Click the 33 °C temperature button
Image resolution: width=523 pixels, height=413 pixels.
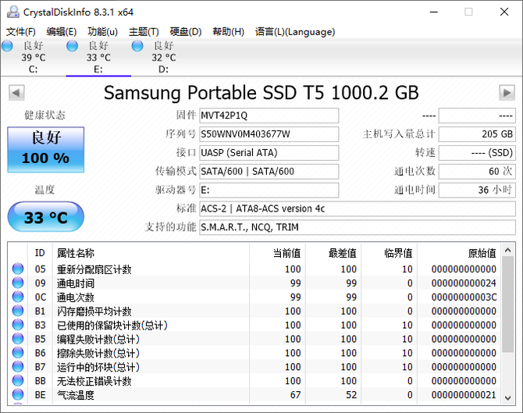(46, 217)
